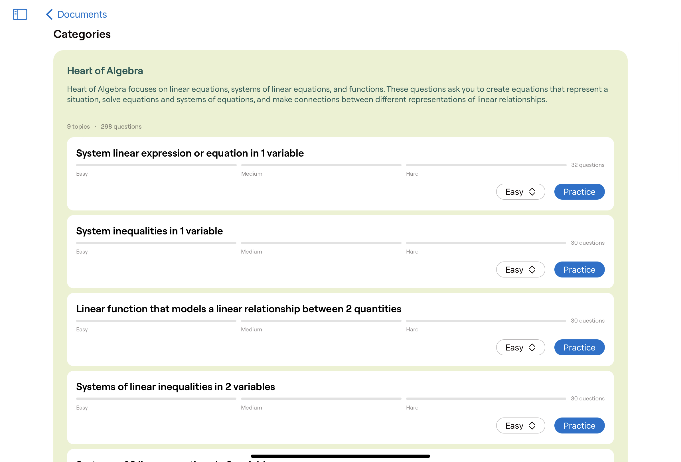The image size is (681, 462).
Task: Click the Documents back arrow icon
Action: [50, 14]
